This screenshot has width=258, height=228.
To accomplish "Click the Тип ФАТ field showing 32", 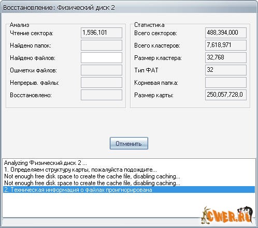I will (226, 70).
